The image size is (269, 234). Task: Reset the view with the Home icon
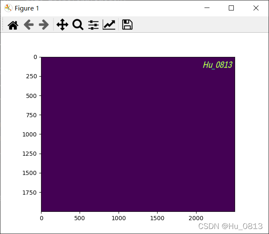point(13,25)
